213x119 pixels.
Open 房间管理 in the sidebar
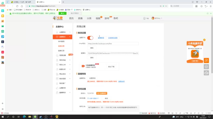[x=61, y=42]
